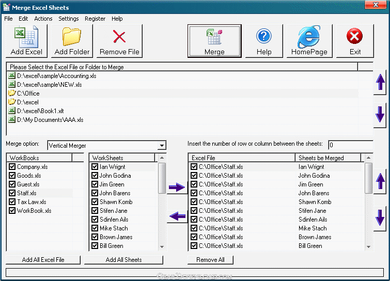Viewport: 390px width, 281px height.
Task: Click the AAA.xls file icon
Action: 12,120
